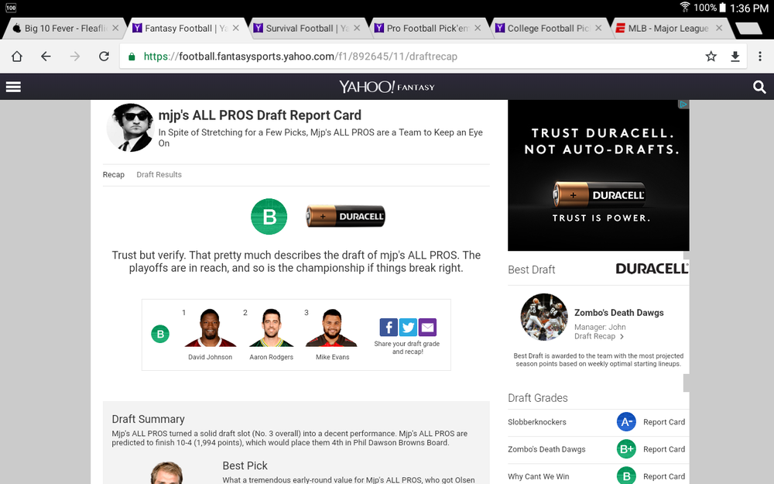The width and height of the screenshot is (774, 484).
Task: Open the Yahoo Fantasy search icon
Action: [759, 88]
